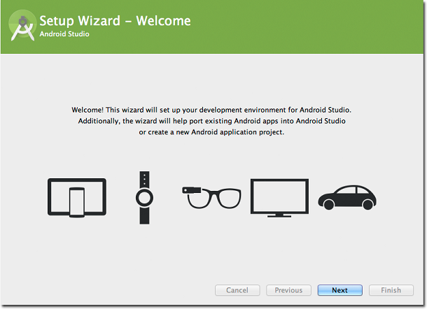Click the Android Studio logo icon
Viewport: 427px width, 309px height.
[22, 27]
